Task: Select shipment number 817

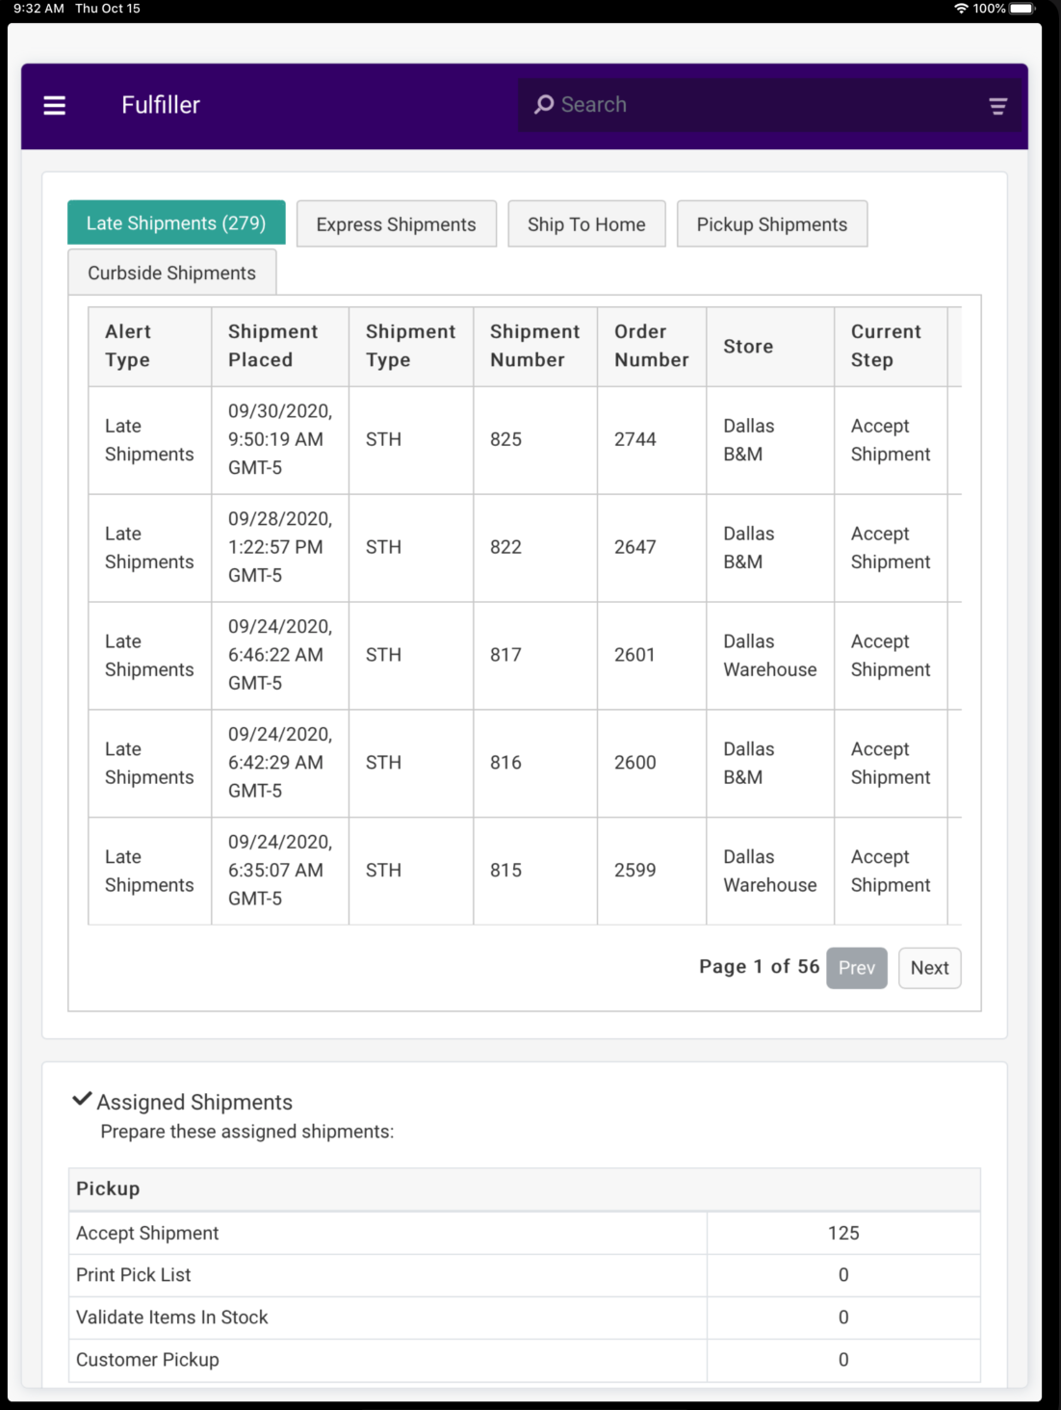Action: (x=505, y=655)
